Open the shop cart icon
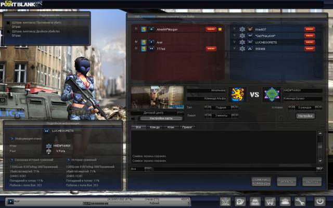Viewport: 333px width, 208px height. click(x=270, y=201)
